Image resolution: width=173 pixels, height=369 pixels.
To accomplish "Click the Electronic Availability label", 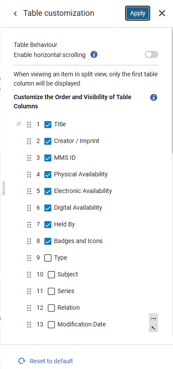I will tap(83, 191).
